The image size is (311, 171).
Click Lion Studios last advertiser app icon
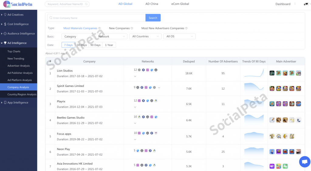[x=298, y=73]
